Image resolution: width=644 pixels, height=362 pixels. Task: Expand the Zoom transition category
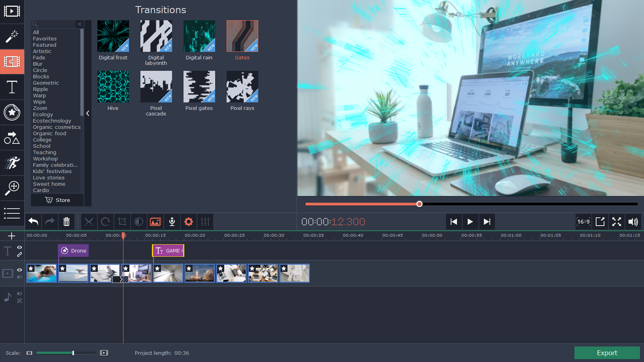pos(39,108)
